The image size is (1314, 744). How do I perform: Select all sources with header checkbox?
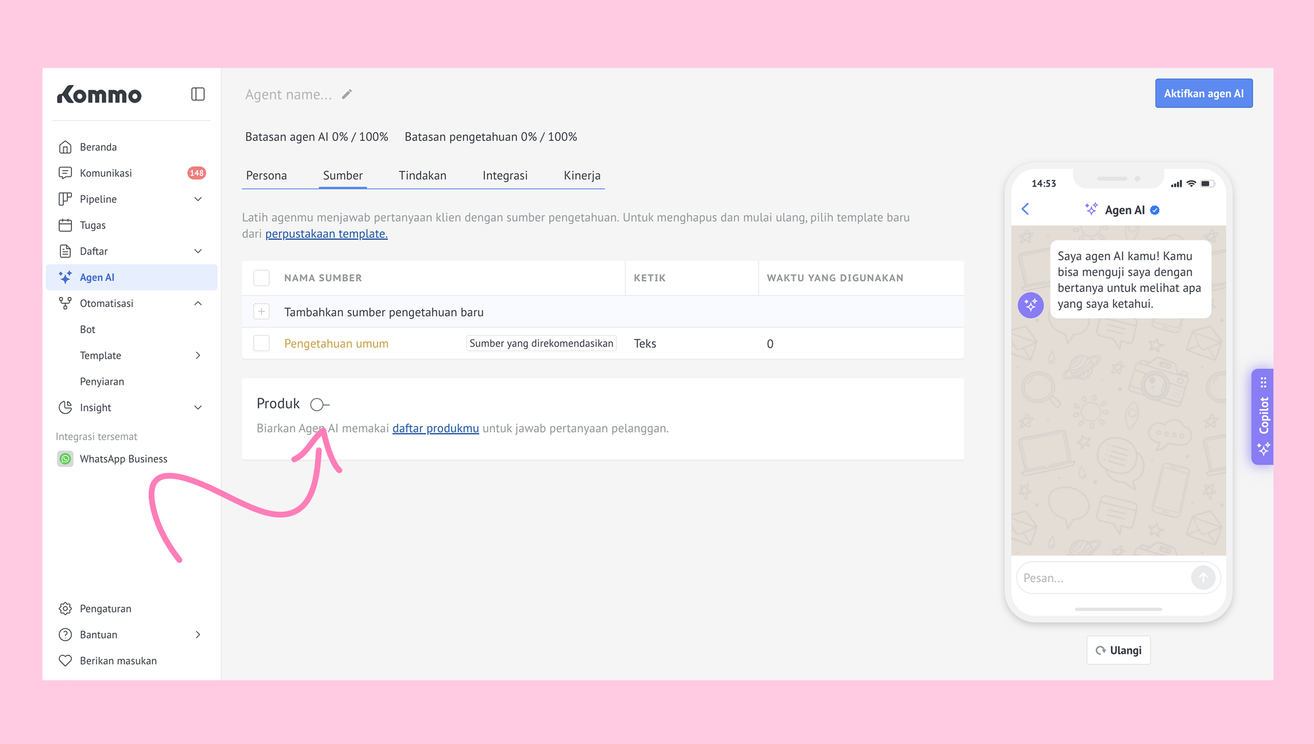point(261,278)
